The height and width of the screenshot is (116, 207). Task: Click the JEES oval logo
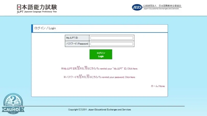(137, 7)
